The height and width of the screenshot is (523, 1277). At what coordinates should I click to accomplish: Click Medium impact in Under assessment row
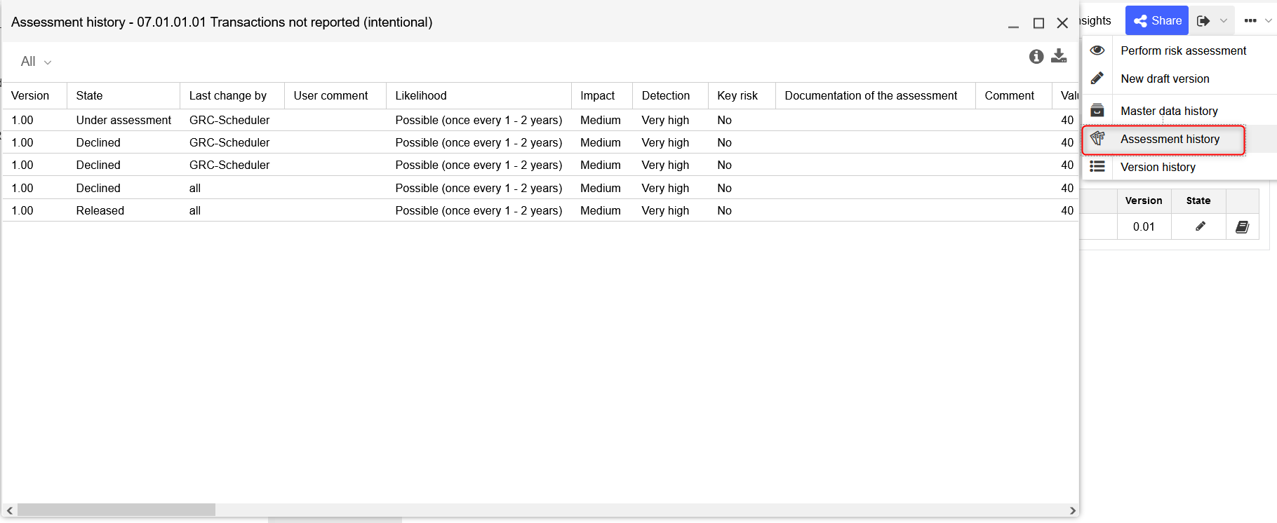[601, 120]
